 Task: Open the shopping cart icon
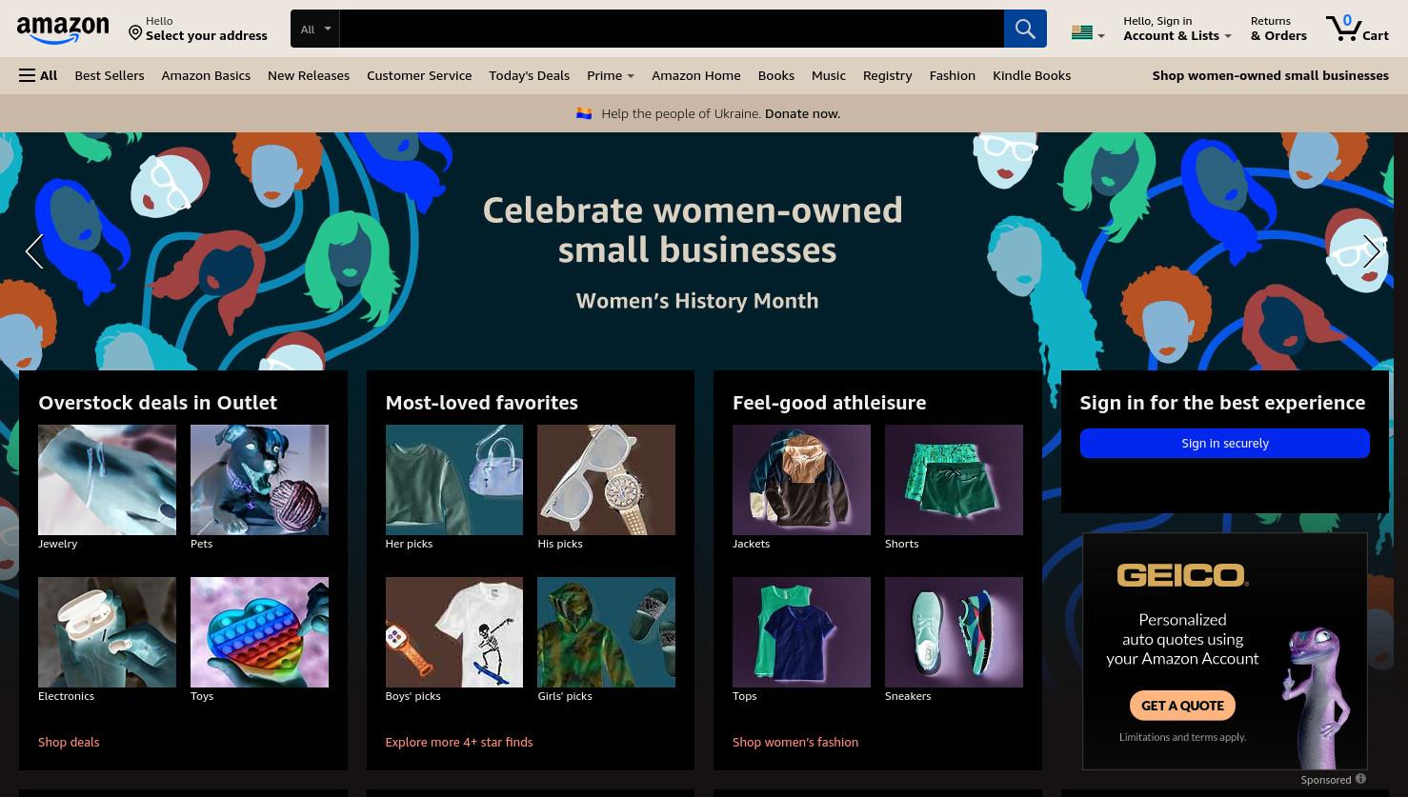(1357, 28)
